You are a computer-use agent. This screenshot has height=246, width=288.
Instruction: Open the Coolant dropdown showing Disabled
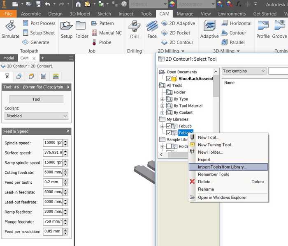(36, 116)
